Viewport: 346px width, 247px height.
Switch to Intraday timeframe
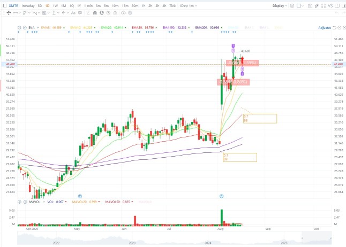click(28, 6)
